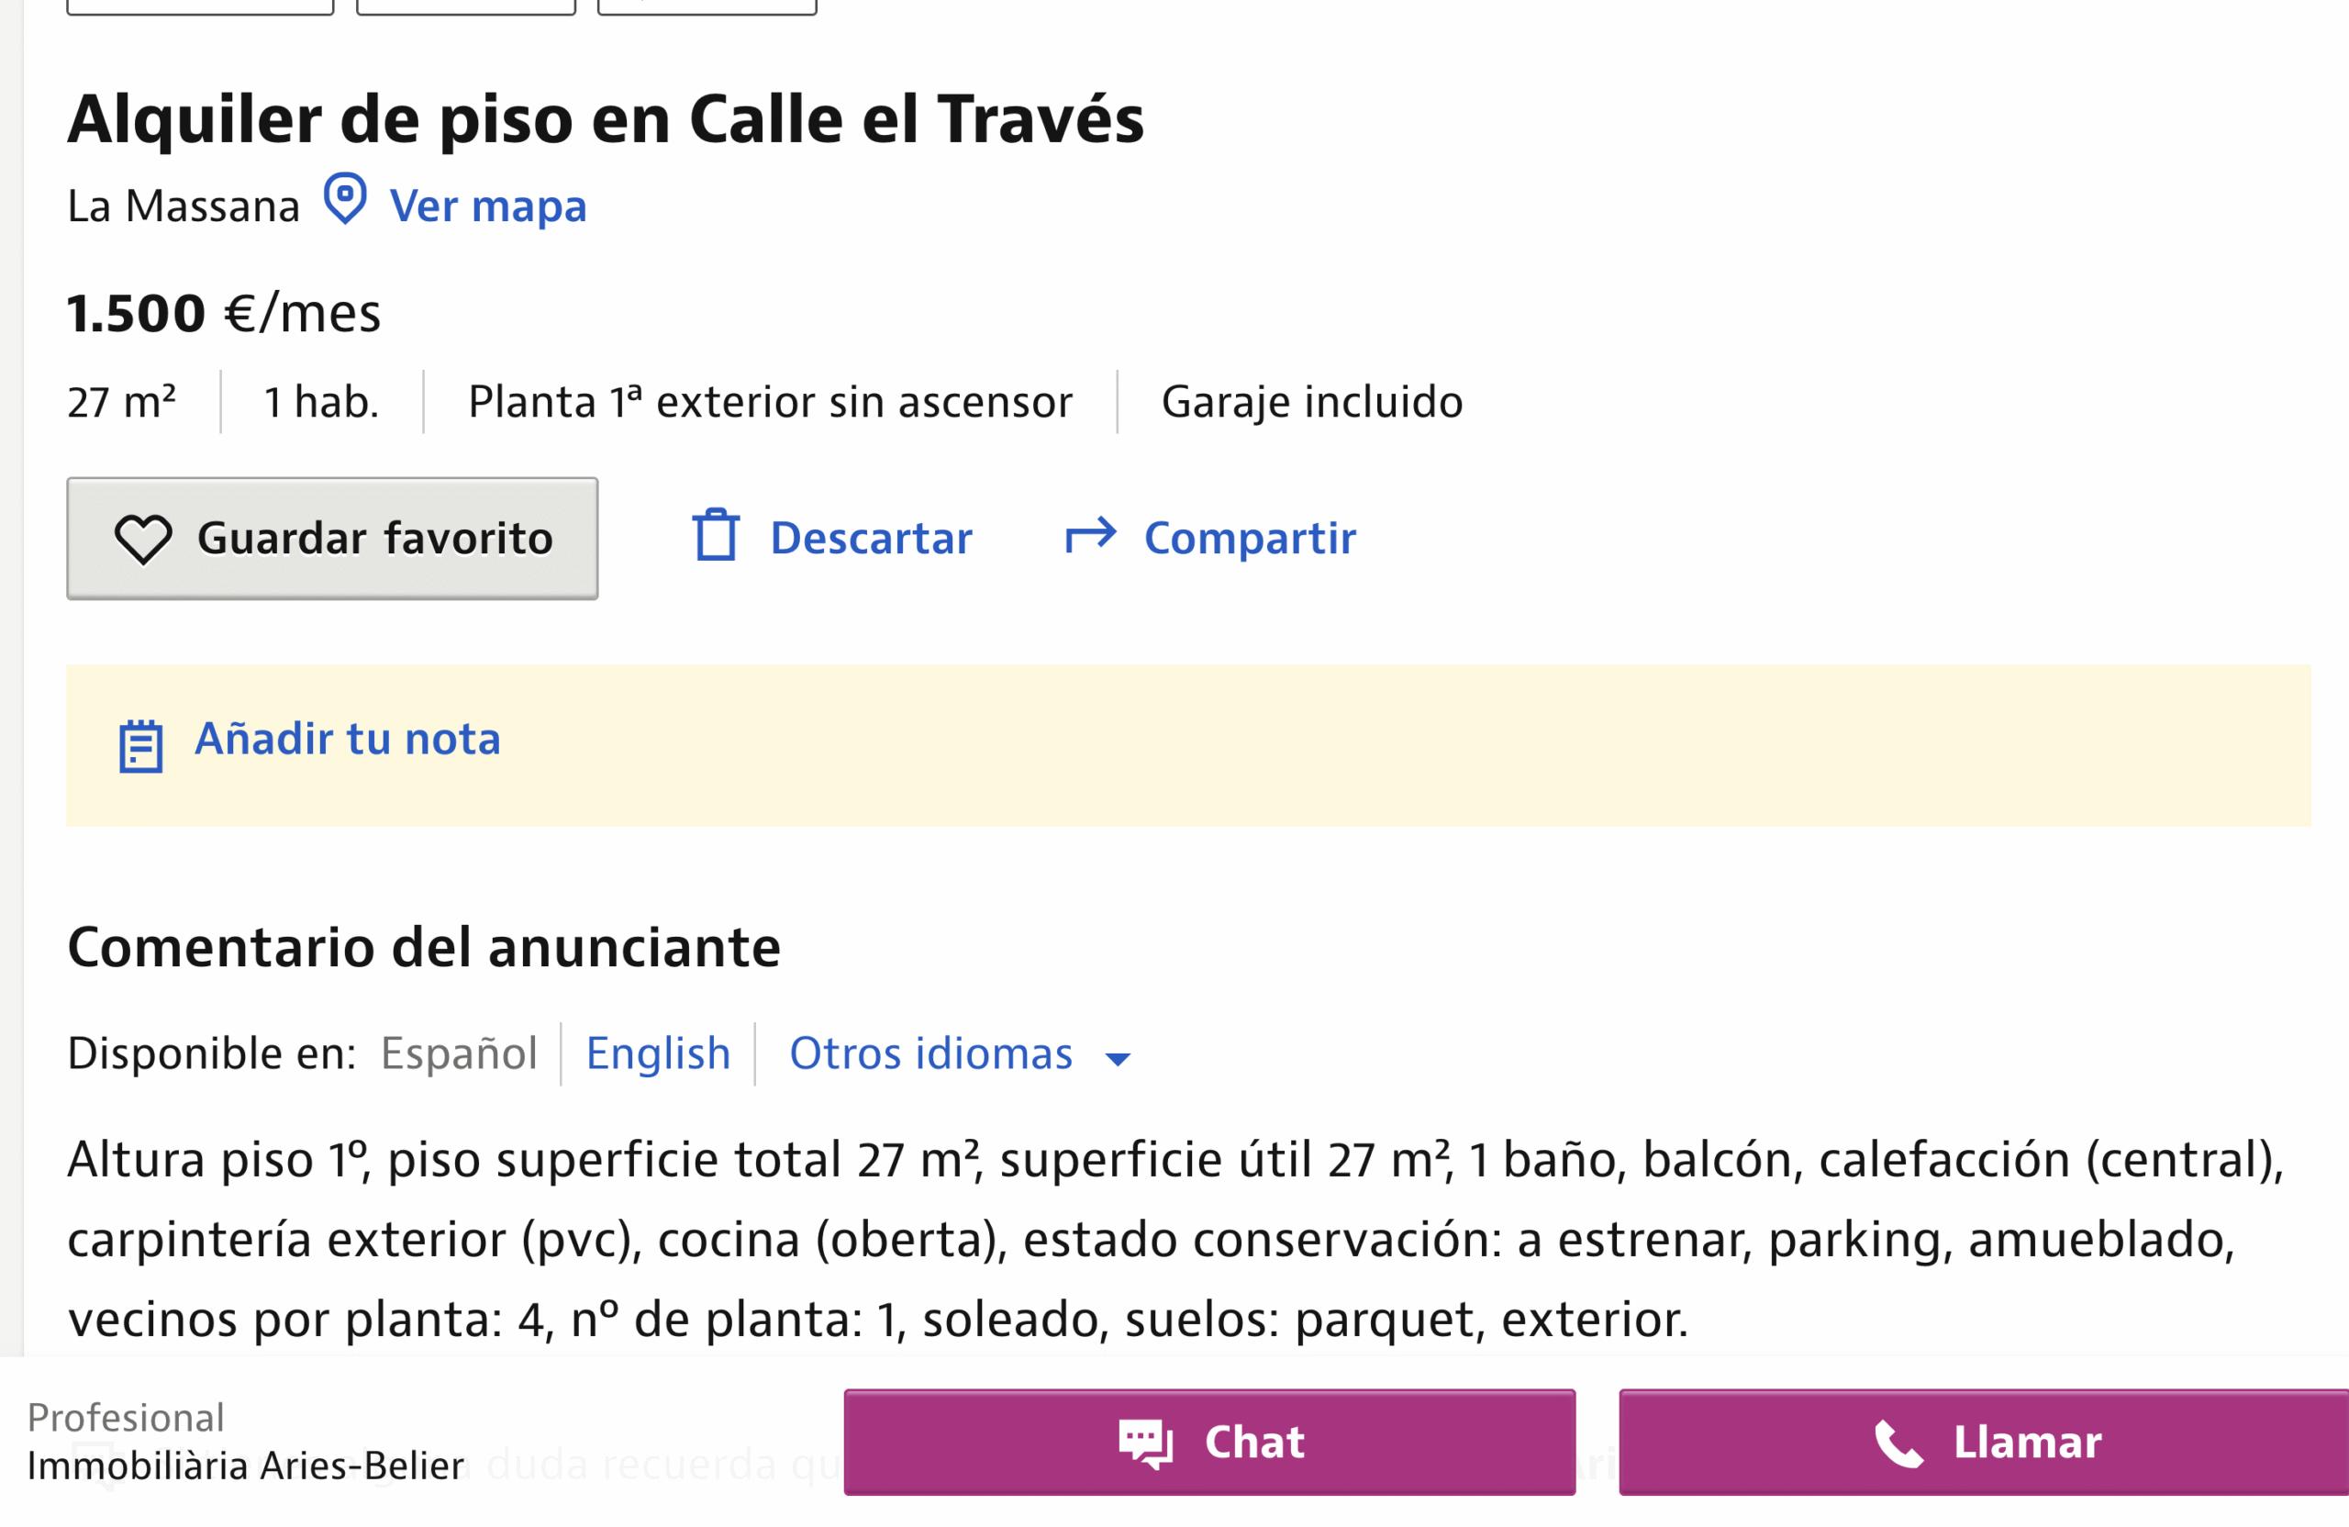Click the arrow next to Otros idiomas

[1118, 1059]
